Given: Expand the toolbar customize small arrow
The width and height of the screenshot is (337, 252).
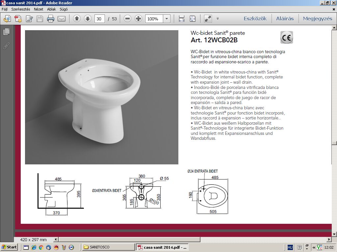Looking at the screenshot, I should [x=218, y=19].
